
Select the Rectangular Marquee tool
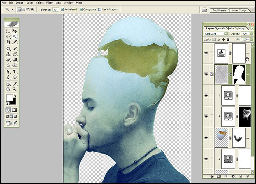pyautogui.click(x=8, y=31)
